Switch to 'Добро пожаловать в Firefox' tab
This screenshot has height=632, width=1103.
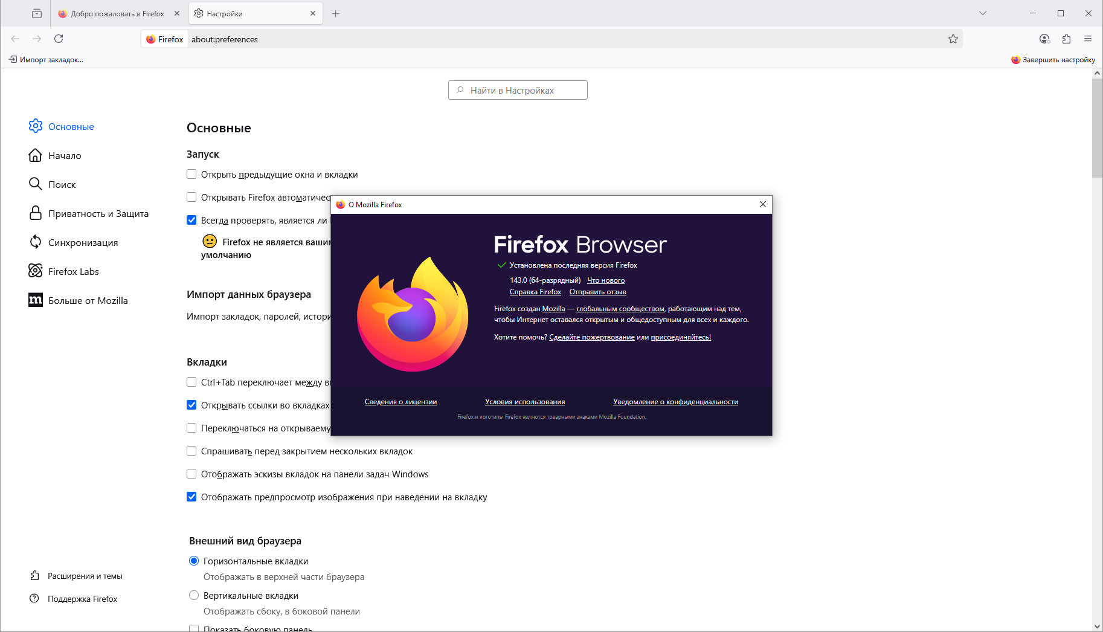(119, 13)
